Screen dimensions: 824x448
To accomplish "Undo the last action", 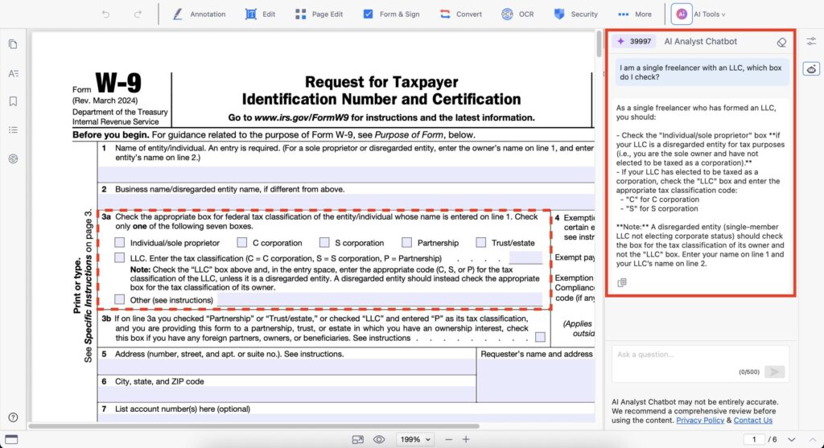I will point(105,14).
